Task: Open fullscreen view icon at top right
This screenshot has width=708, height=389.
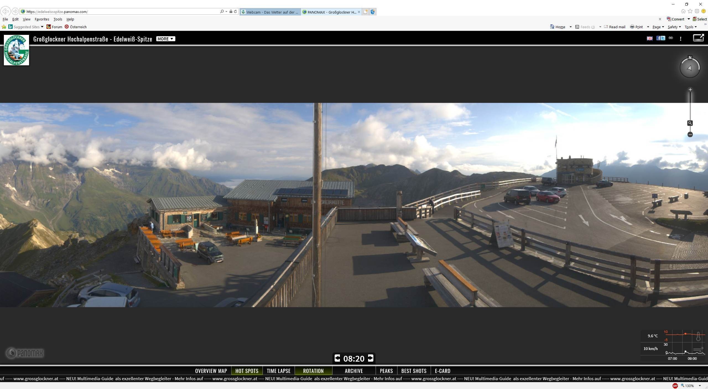Action: (698, 38)
